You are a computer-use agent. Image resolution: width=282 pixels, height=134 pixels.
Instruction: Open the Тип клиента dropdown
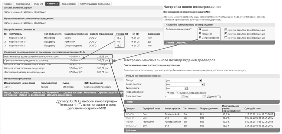[x=176, y=88]
